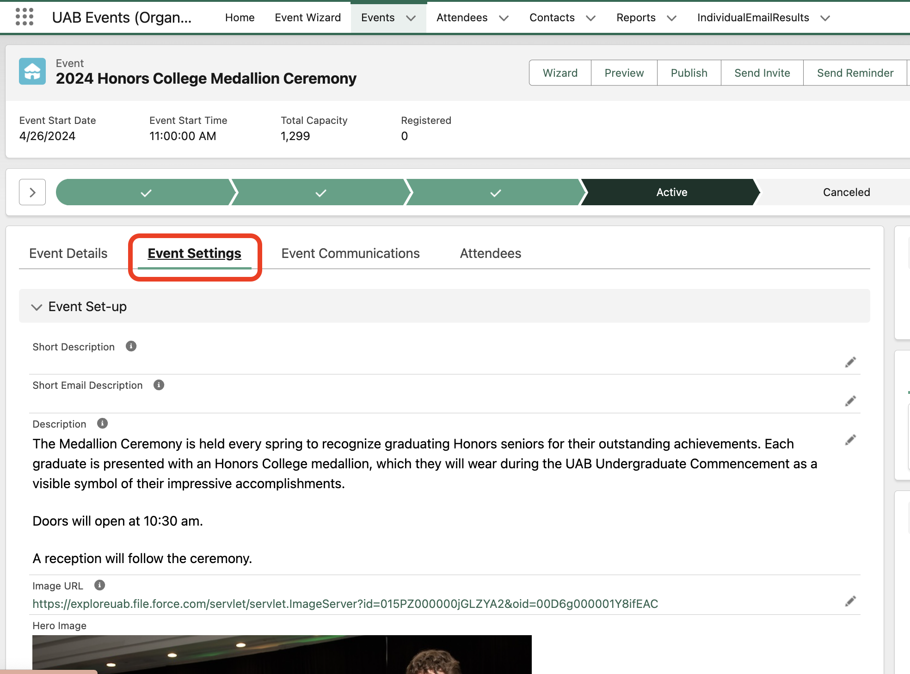Open the App Launcher grid icon
This screenshot has width=910, height=674.
23,17
